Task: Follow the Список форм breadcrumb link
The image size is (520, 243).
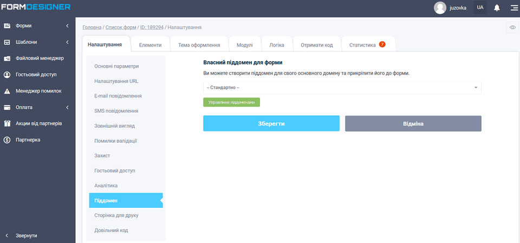Action: tap(120, 27)
